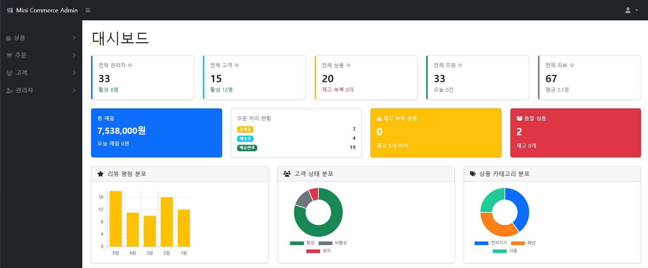The height and width of the screenshot is (268, 648).
Task: Click the 5점 bar in review chart
Action: [116, 219]
